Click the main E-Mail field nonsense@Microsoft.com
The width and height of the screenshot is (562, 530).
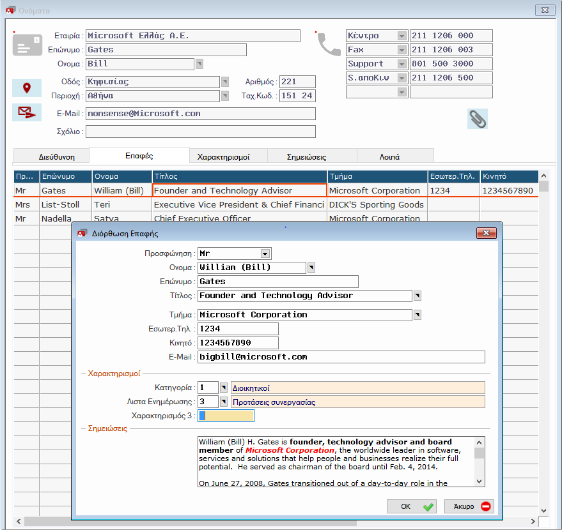pyautogui.click(x=201, y=114)
